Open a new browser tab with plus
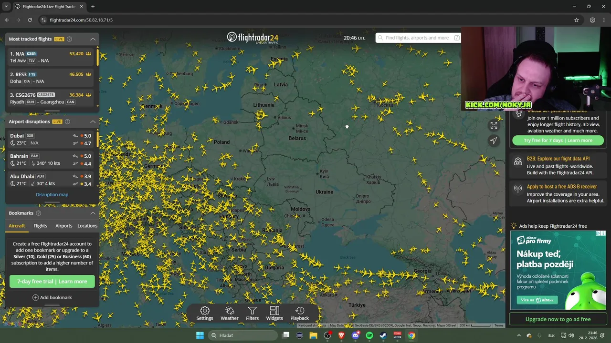The width and height of the screenshot is (611, 343). [93, 7]
